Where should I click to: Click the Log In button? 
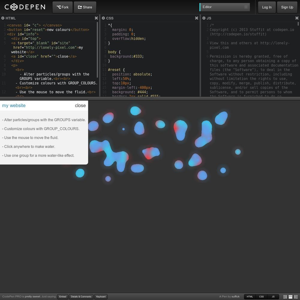(267, 7)
